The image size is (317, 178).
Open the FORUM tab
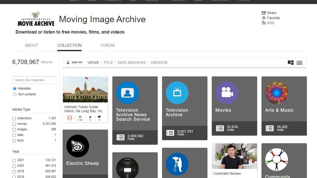click(108, 45)
